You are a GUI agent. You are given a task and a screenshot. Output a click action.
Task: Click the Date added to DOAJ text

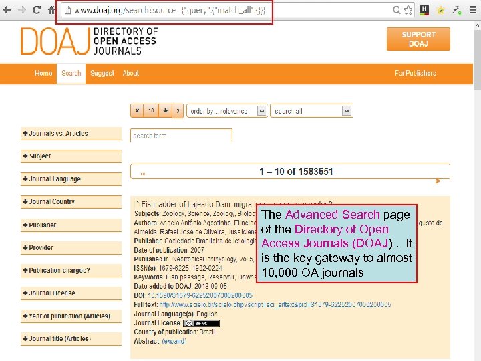click(180, 286)
